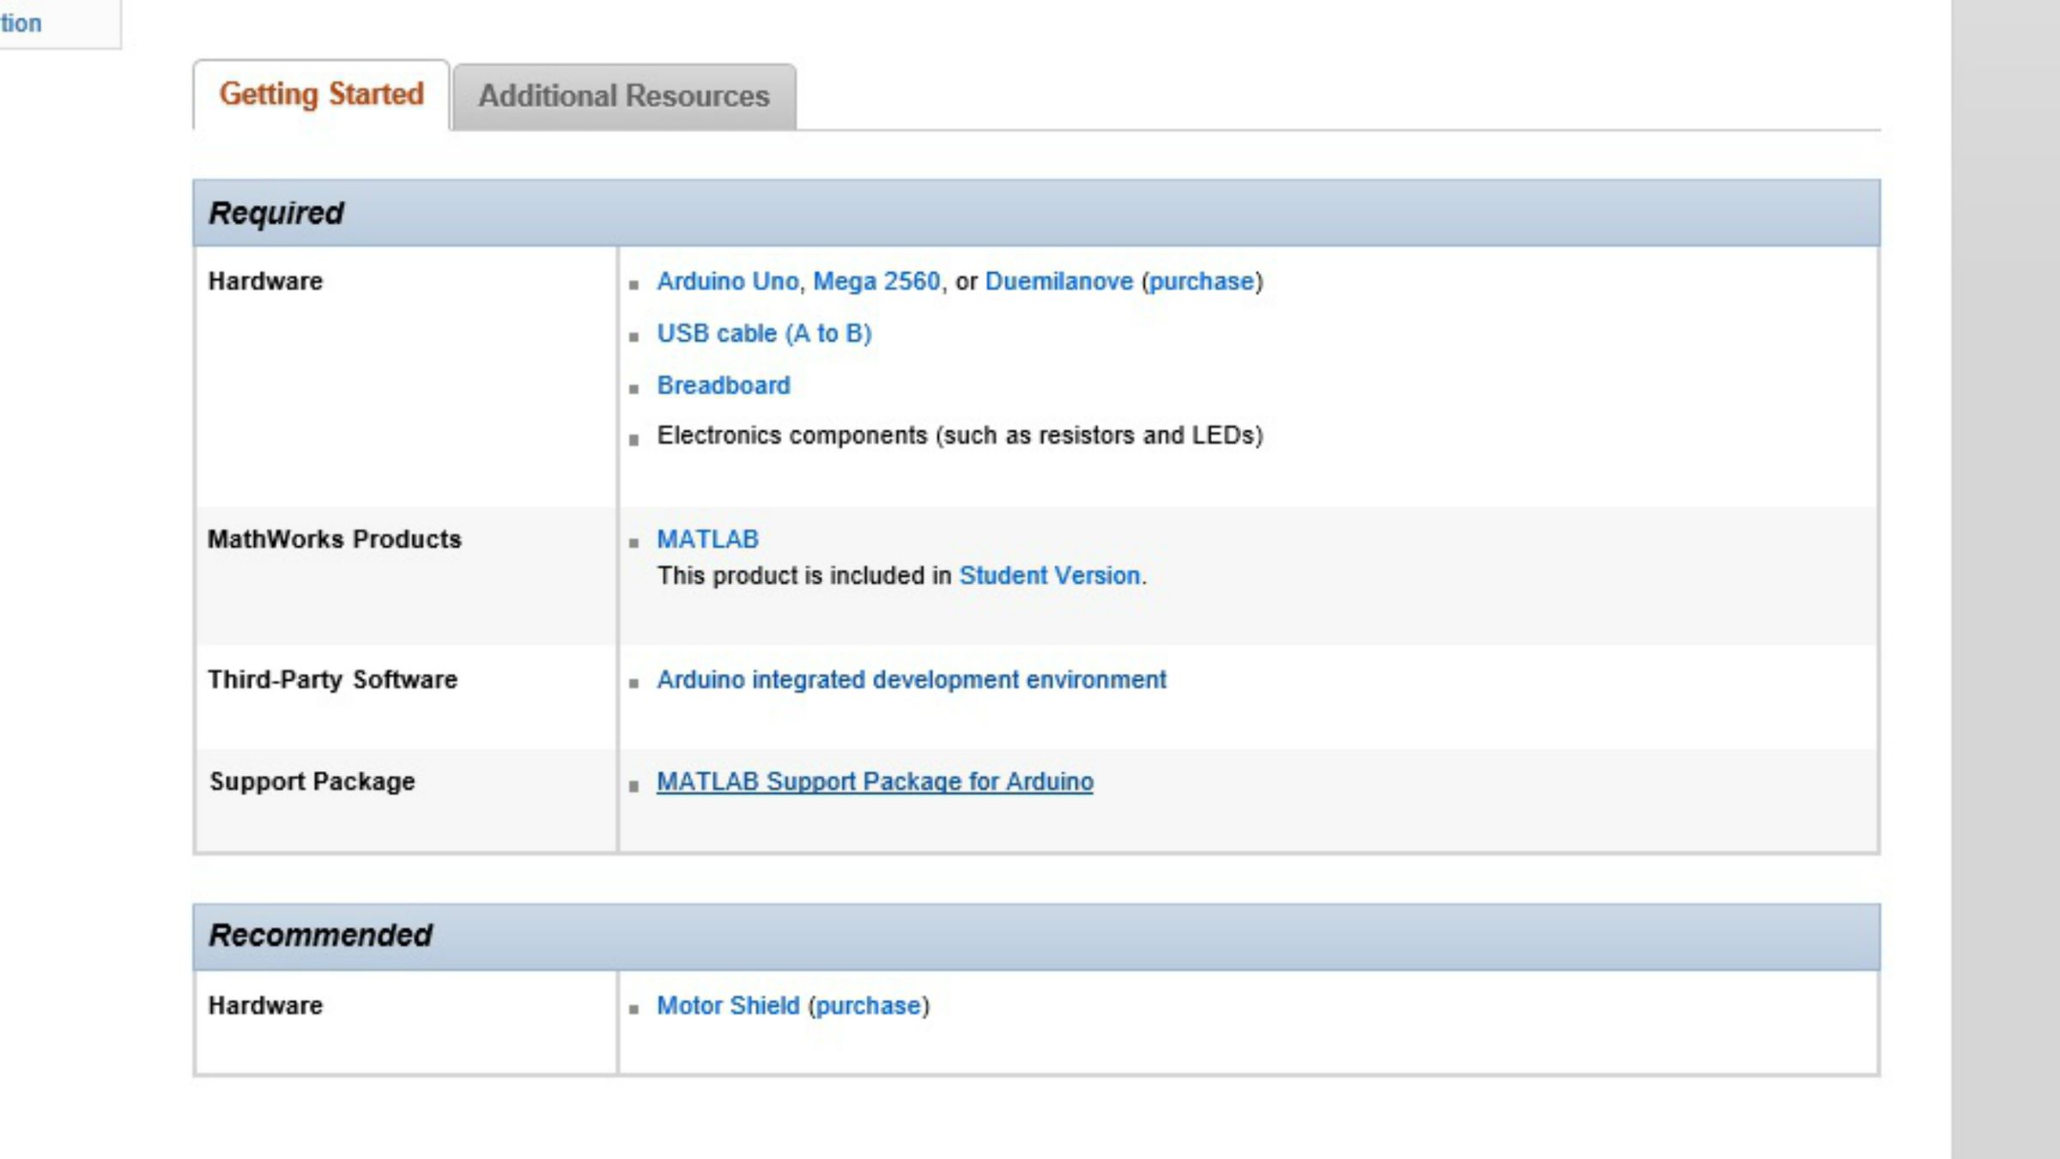Image resolution: width=2060 pixels, height=1159 pixels.
Task: Click the Motor Shield link
Action: 728,1005
